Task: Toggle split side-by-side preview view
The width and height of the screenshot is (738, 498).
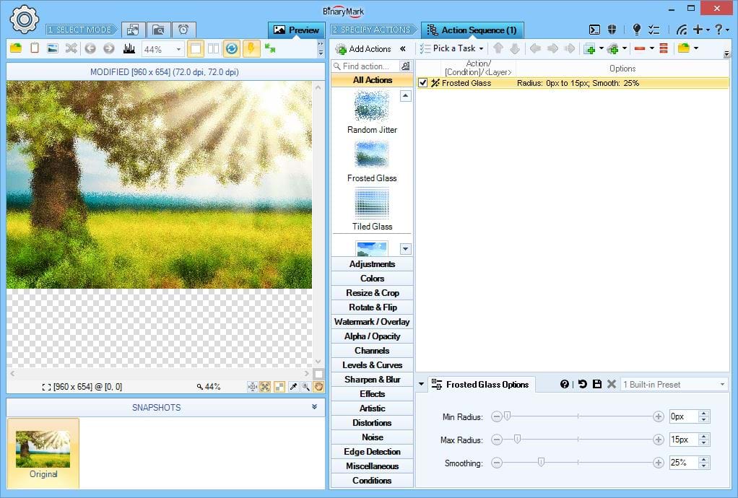Action: pyautogui.click(x=213, y=49)
